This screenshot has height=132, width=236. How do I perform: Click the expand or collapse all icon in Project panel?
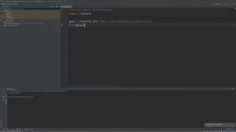pyautogui.click(x=54, y=7)
